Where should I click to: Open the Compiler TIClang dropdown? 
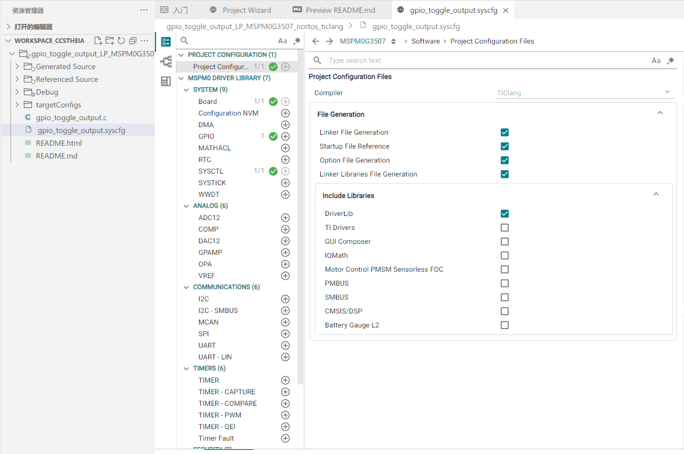pyautogui.click(x=584, y=92)
